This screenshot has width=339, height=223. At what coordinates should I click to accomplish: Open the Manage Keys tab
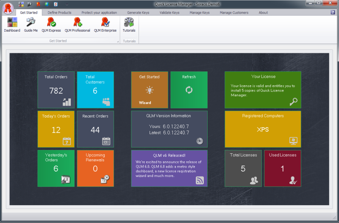[x=199, y=13]
